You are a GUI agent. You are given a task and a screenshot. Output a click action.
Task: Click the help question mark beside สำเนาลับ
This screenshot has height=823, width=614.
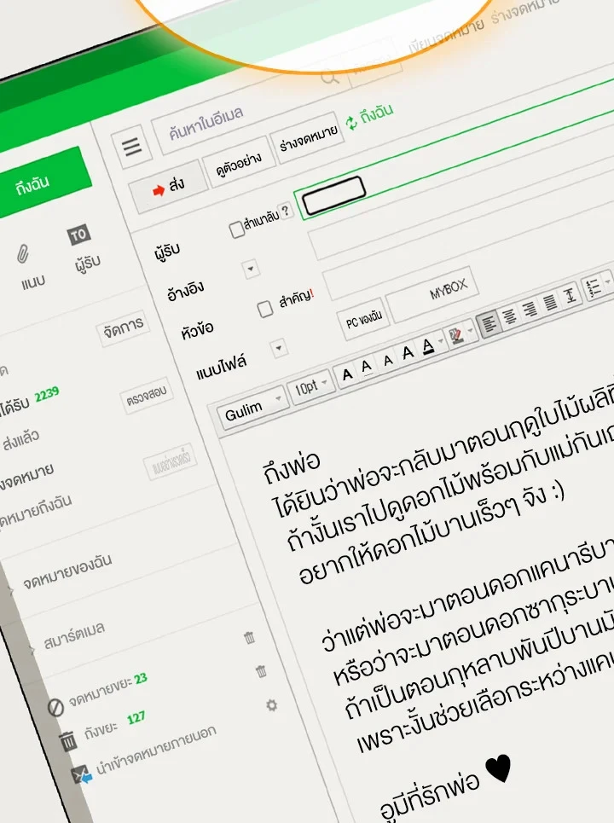287,211
